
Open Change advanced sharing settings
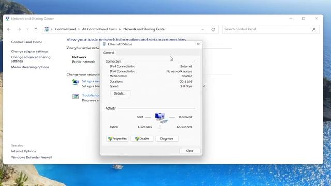tap(31, 59)
